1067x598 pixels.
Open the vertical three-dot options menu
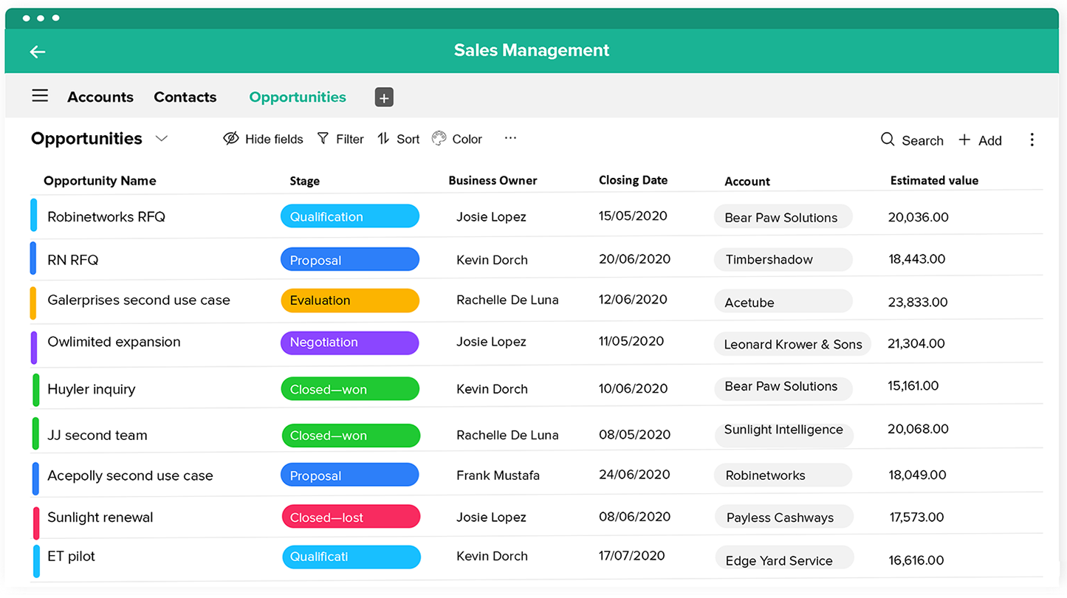[1032, 140]
